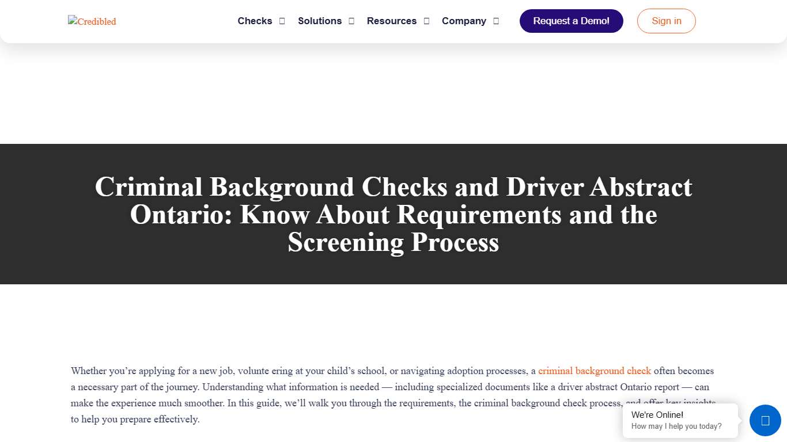Click the chevron icon beside "Checks"
Screen dimensions: 787x442
coord(282,21)
